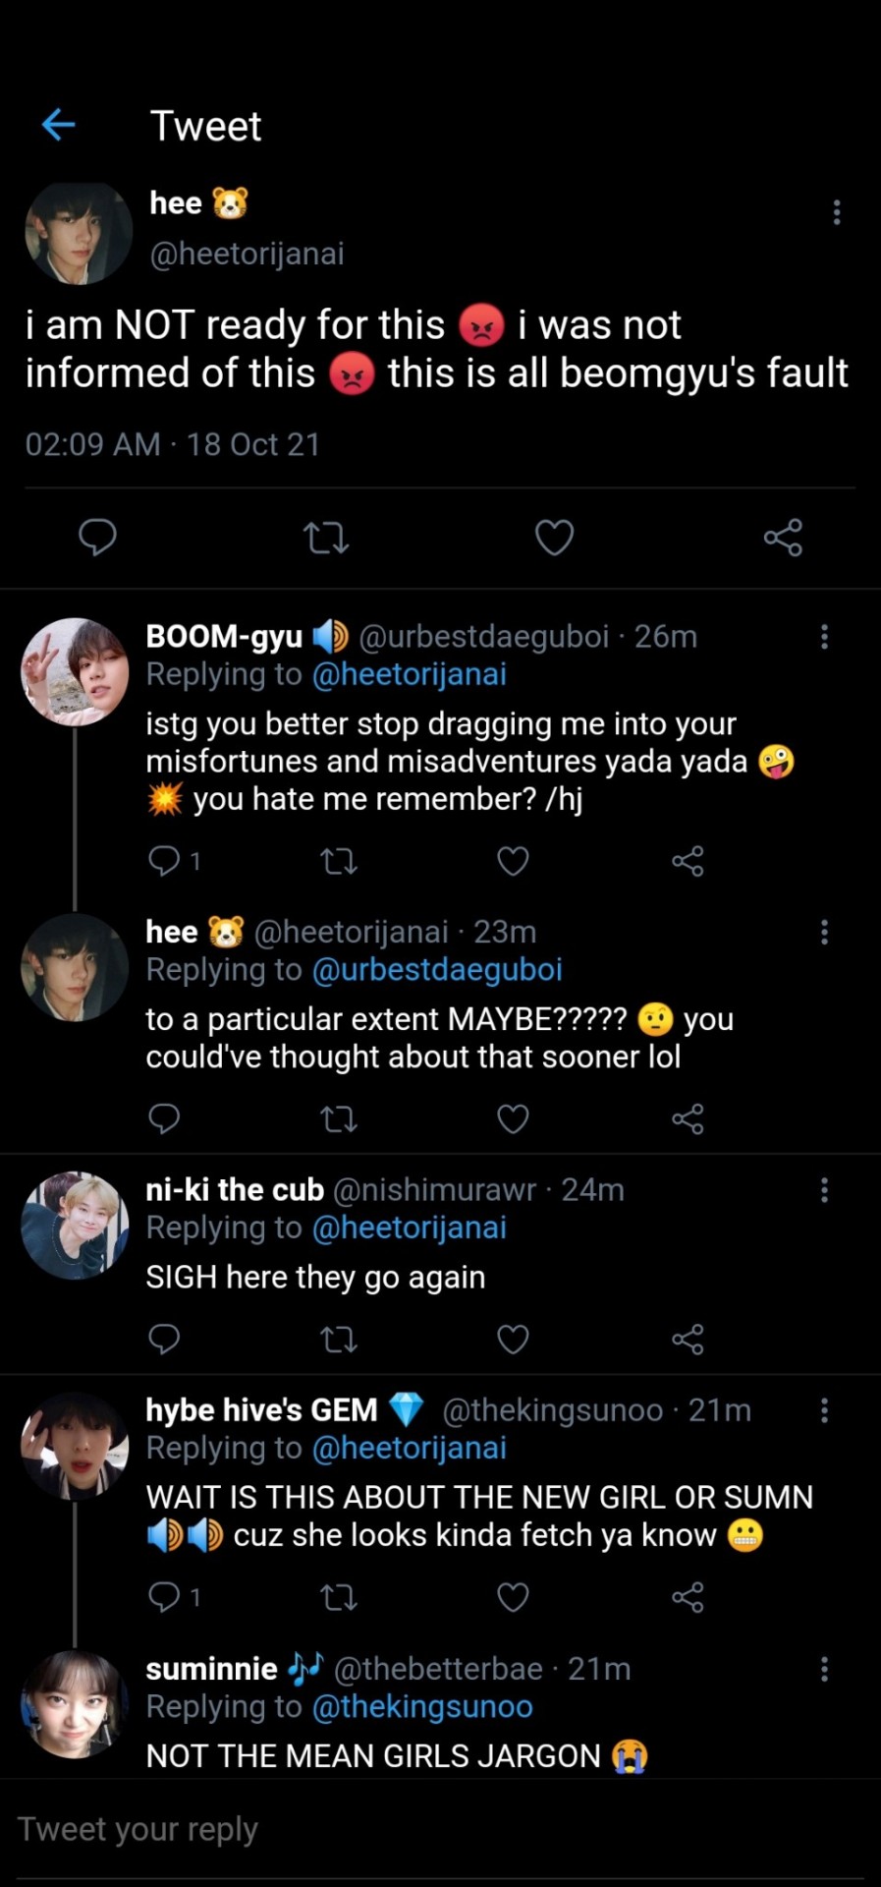Reply to the main tweet via comment icon
Viewport: 881px width, 1887px height.
[97, 538]
